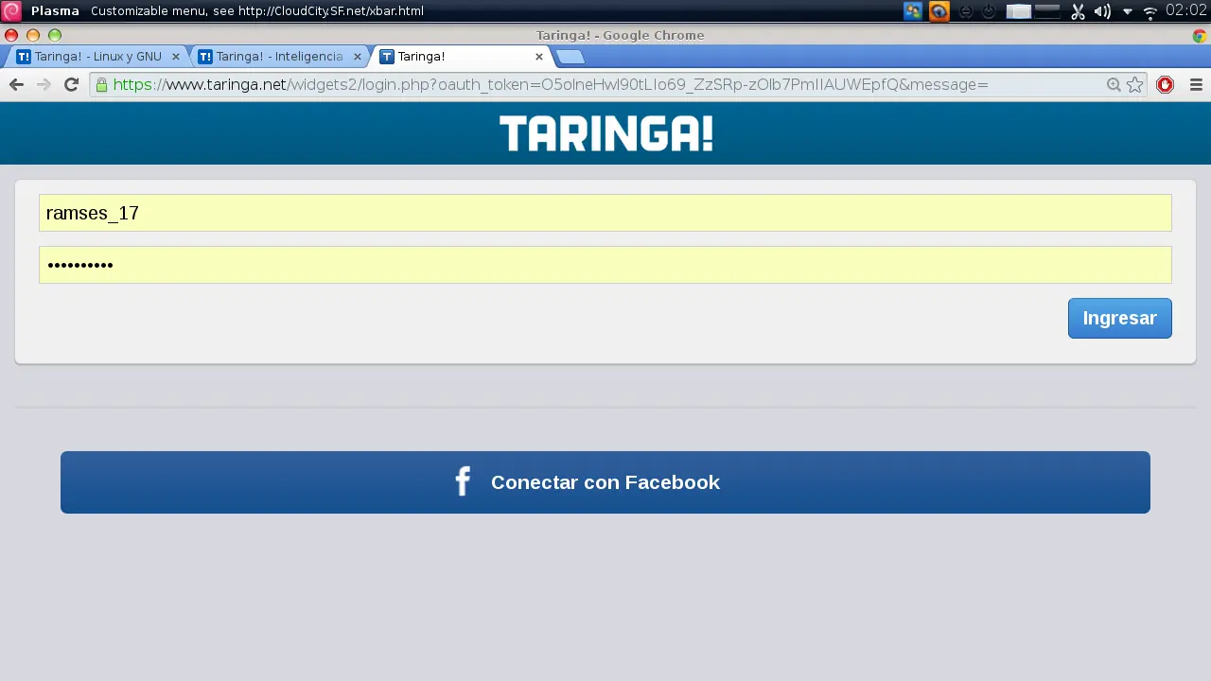Click Conectar con Facebook button
This screenshot has height=681, width=1211.
tap(605, 482)
